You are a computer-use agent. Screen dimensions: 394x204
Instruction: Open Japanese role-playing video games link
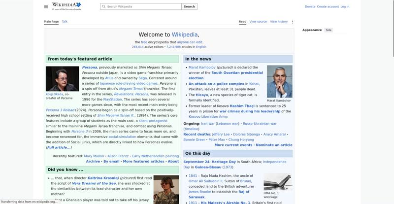click(129, 83)
